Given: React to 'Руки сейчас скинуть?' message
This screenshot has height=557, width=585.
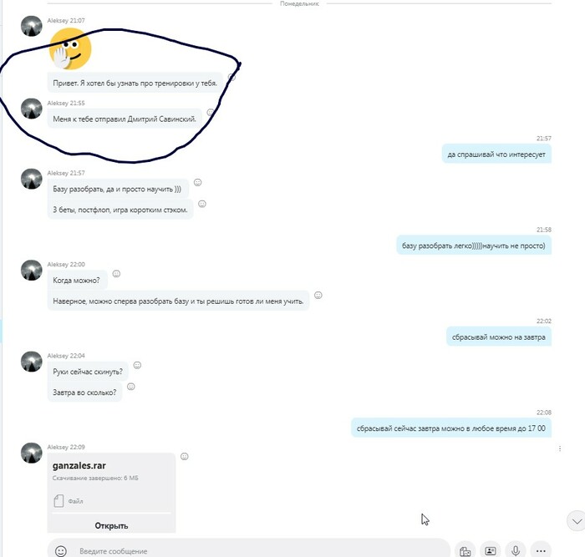Looking at the screenshot, I should click(137, 365).
